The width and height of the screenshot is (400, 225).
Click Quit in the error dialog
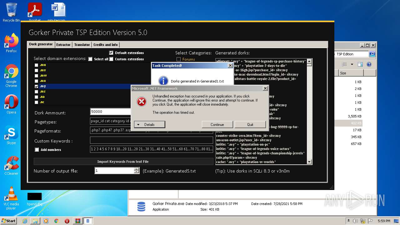(250, 124)
